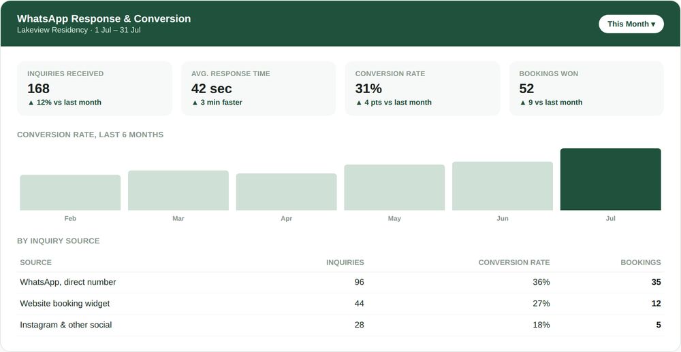Click the May conversion rate bar

point(394,188)
